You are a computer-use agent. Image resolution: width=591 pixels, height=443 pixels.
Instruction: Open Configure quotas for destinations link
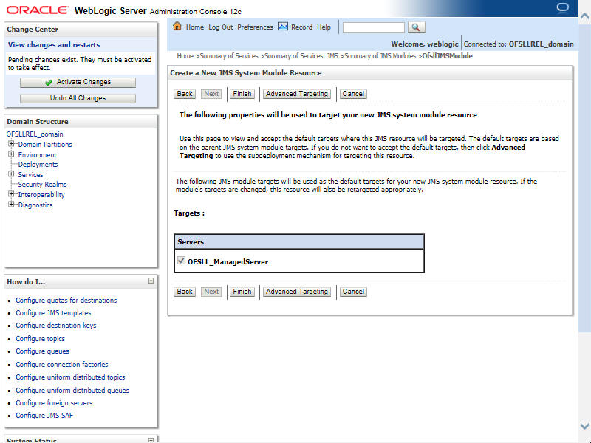pyautogui.click(x=66, y=301)
